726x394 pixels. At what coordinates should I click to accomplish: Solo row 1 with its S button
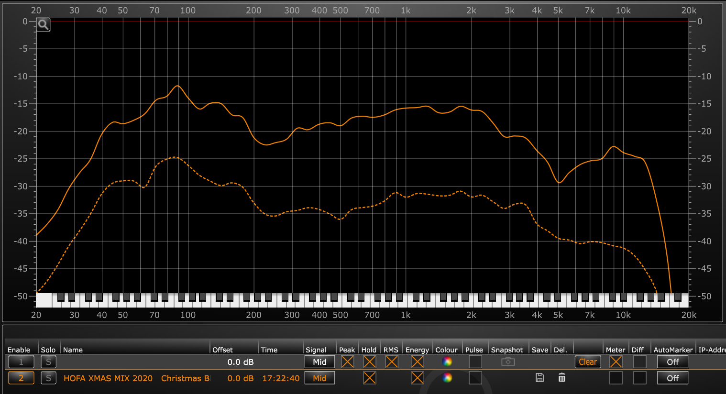pos(48,362)
